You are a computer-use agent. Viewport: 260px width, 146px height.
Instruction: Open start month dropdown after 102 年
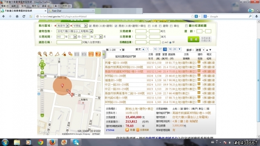pyautogui.click(x=72, y=37)
